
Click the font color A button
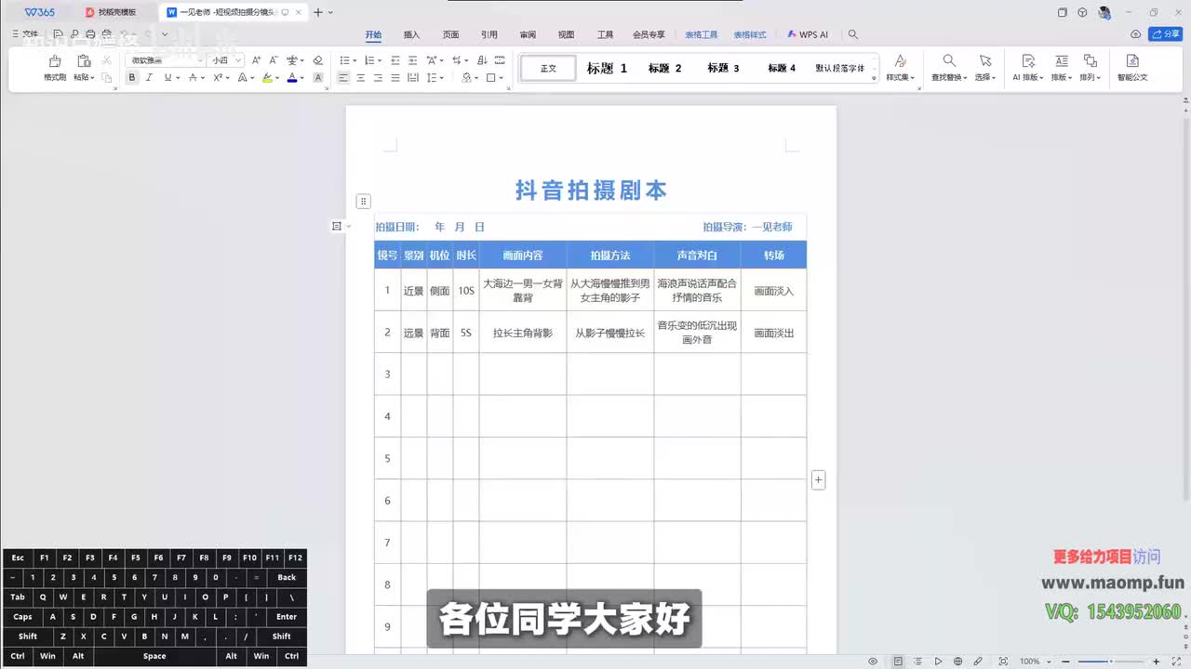[291, 78]
